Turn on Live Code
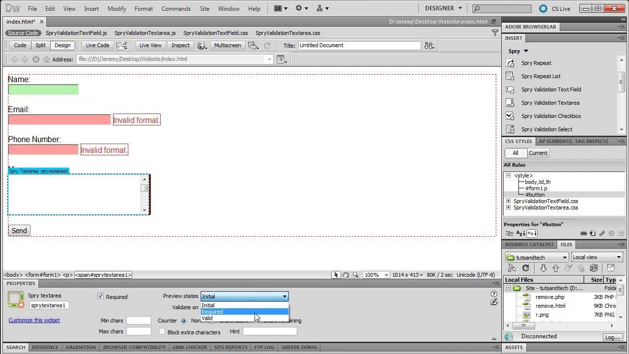629x354 pixels. (x=98, y=45)
